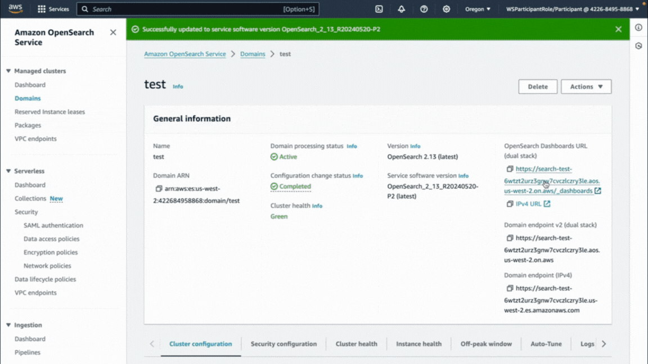This screenshot has width=648, height=364.
Task: Switch to the Auto-Tune tab
Action: (x=546, y=344)
